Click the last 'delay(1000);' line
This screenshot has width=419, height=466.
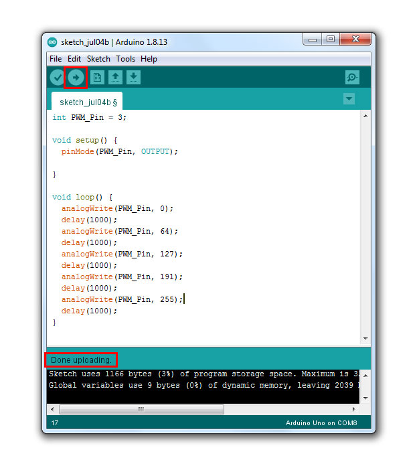point(89,311)
